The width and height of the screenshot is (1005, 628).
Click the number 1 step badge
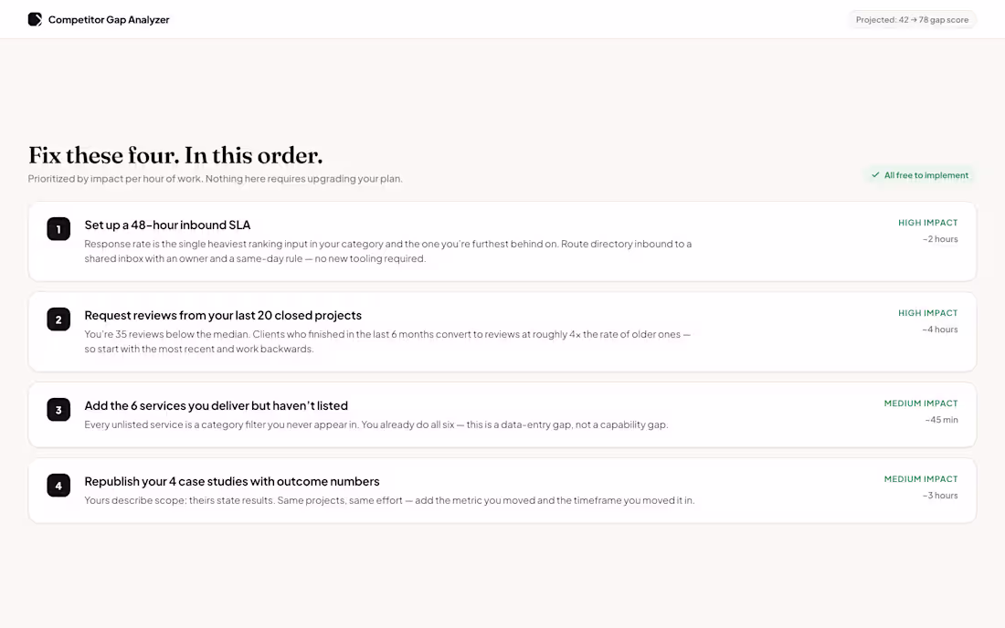[58, 229]
